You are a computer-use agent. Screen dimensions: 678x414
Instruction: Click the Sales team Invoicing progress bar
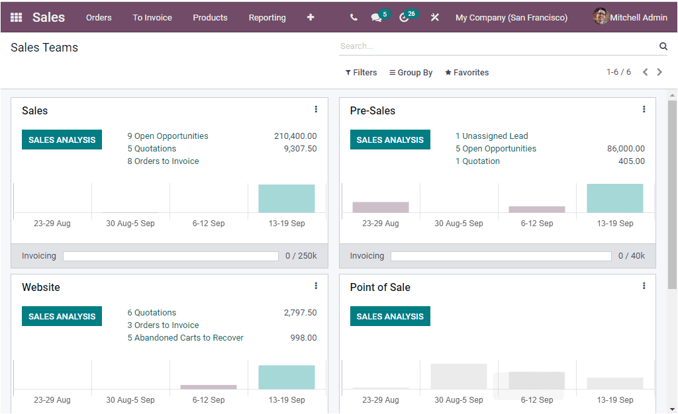(x=170, y=255)
